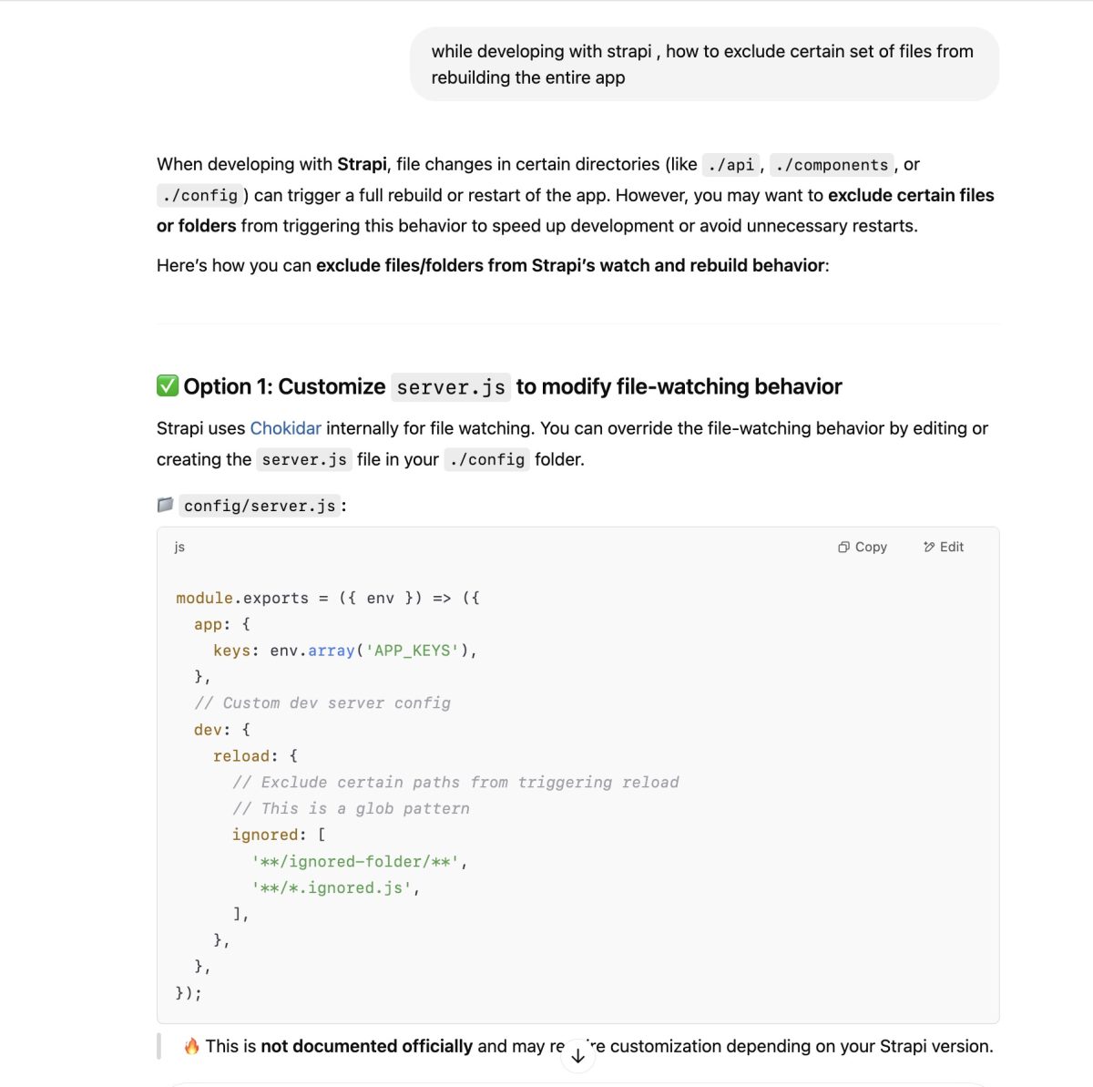Click the bold "not documented officially" text
The height and width of the screenshot is (1087, 1093).
pyautogui.click(x=367, y=1046)
